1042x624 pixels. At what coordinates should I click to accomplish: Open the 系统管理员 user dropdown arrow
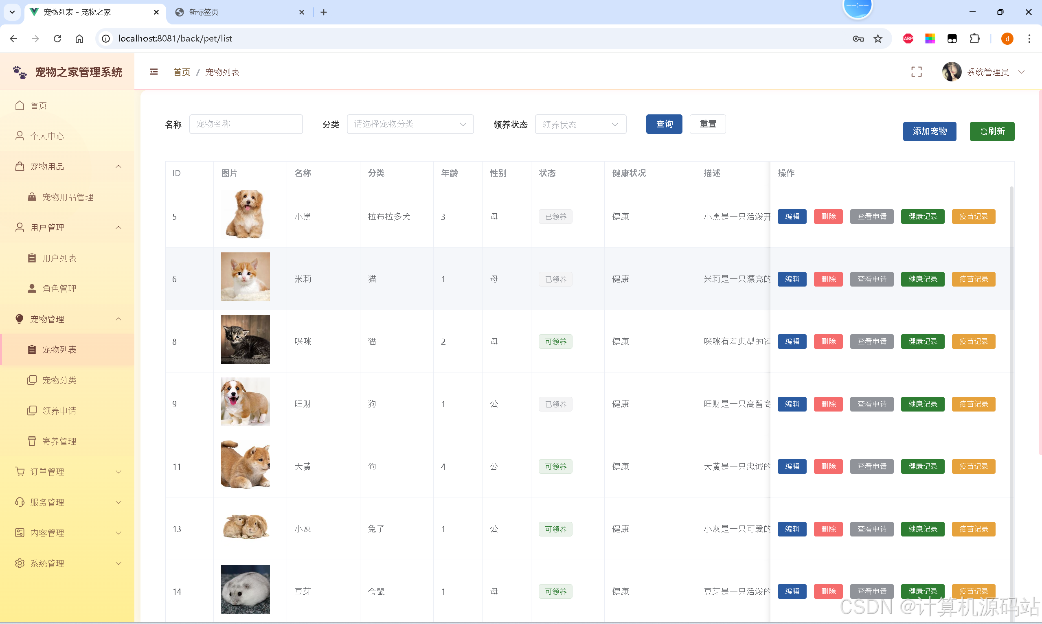pos(1021,72)
